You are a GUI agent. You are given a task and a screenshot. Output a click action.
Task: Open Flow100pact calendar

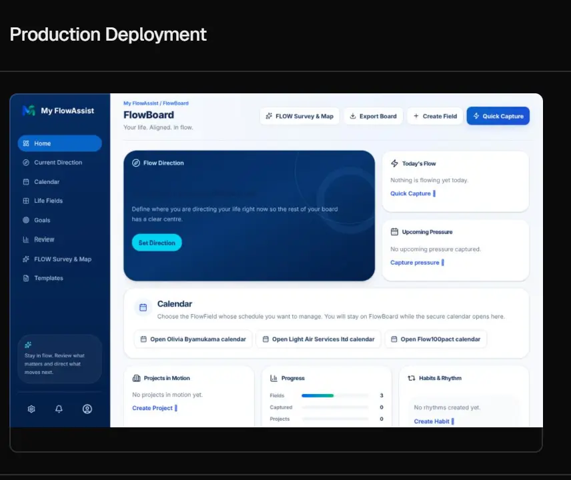tap(436, 339)
